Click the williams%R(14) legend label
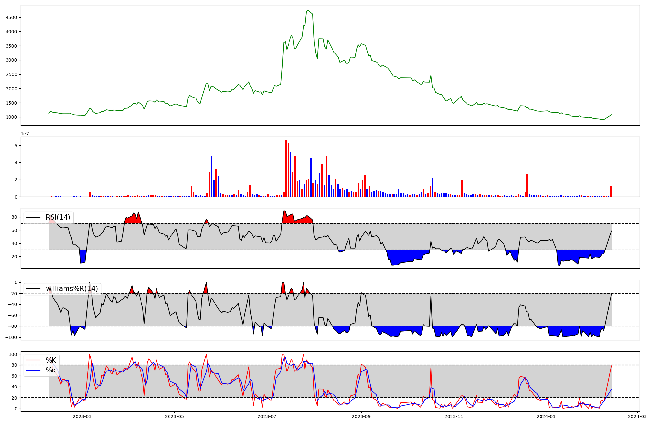The height and width of the screenshot is (424, 652). [72, 289]
